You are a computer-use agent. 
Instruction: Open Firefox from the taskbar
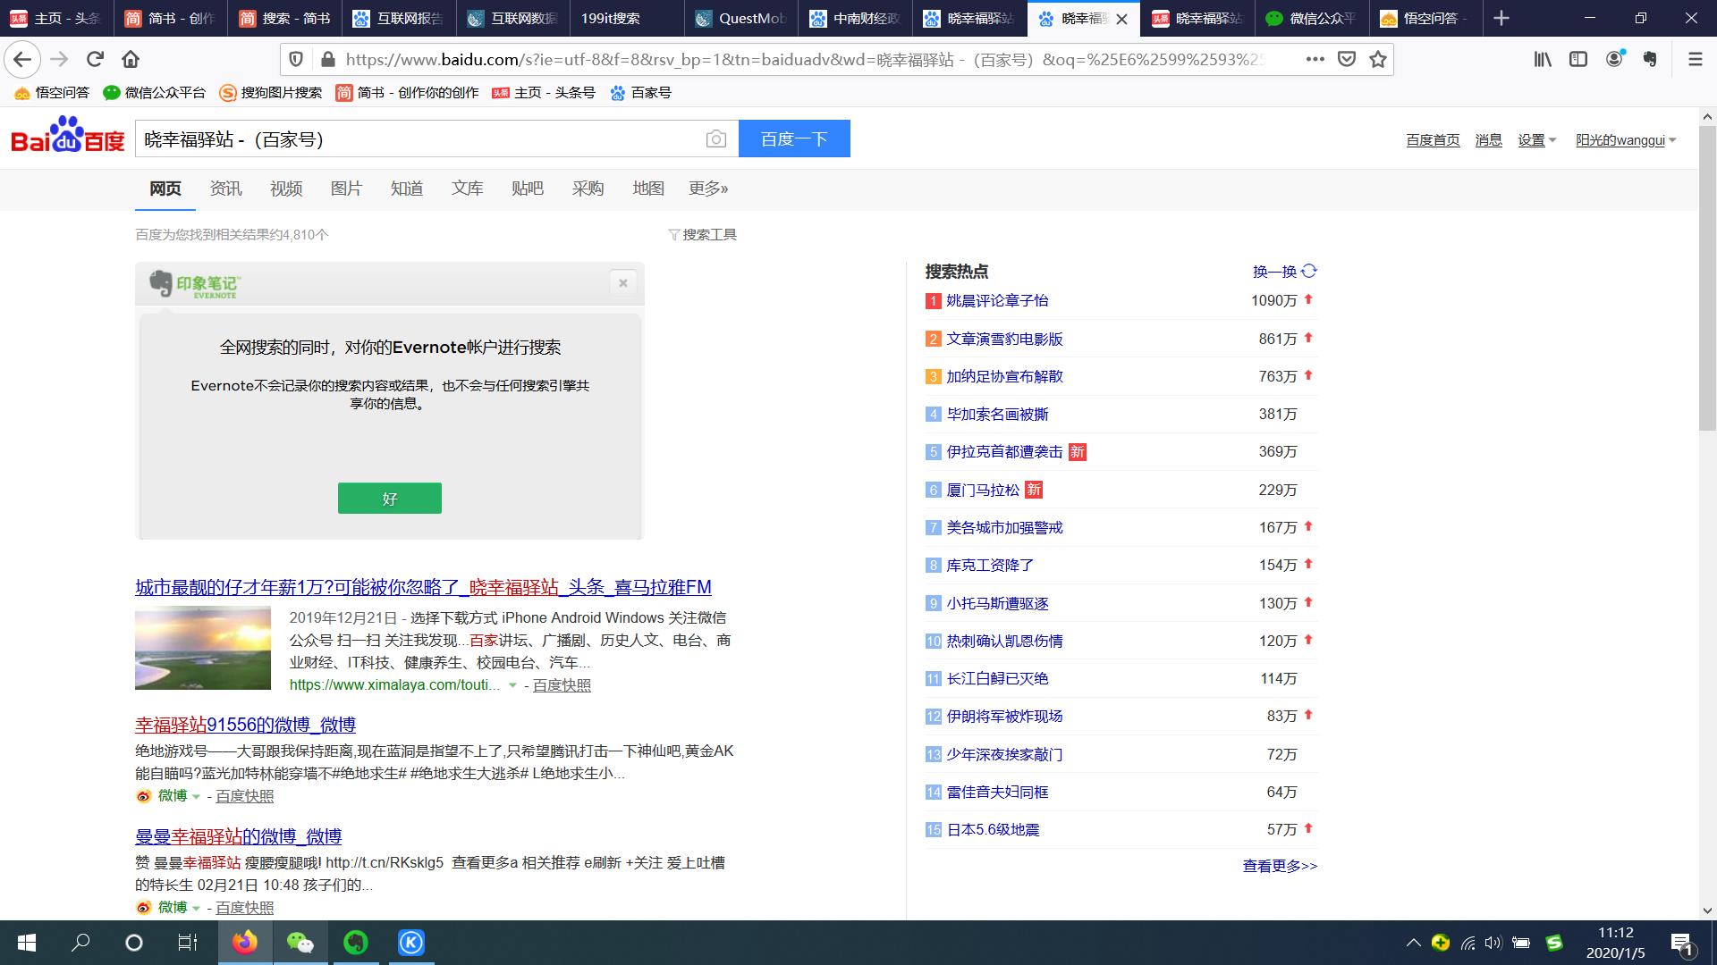click(244, 943)
